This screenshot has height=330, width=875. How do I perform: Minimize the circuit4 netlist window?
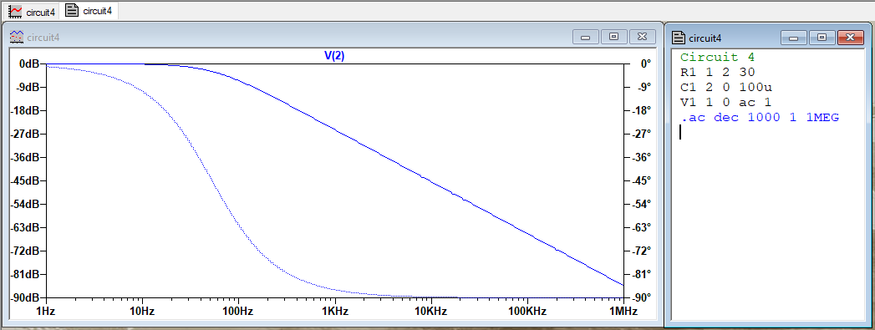point(794,38)
